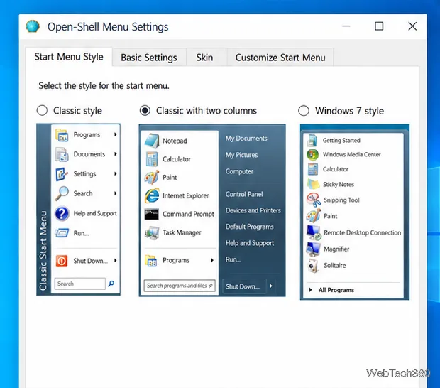Image resolution: width=440 pixels, height=388 pixels.
Task: Click the Calculator icon in two-column preview
Action: [x=152, y=159]
